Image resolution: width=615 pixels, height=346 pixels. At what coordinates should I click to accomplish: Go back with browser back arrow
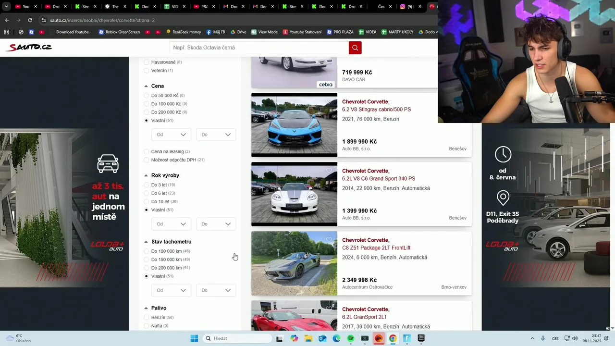(7, 20)
